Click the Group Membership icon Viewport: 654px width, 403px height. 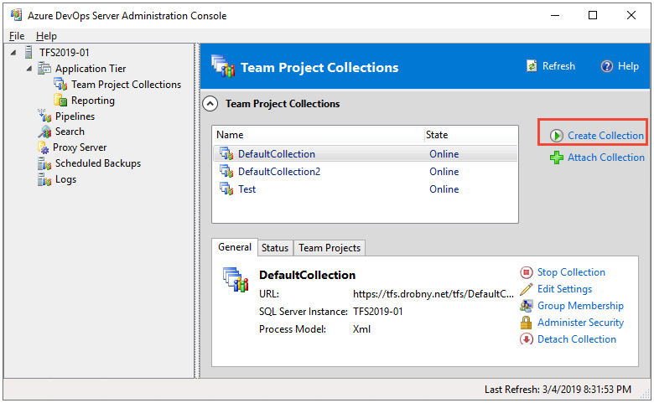pyautogui.click(x=527, y=306)
